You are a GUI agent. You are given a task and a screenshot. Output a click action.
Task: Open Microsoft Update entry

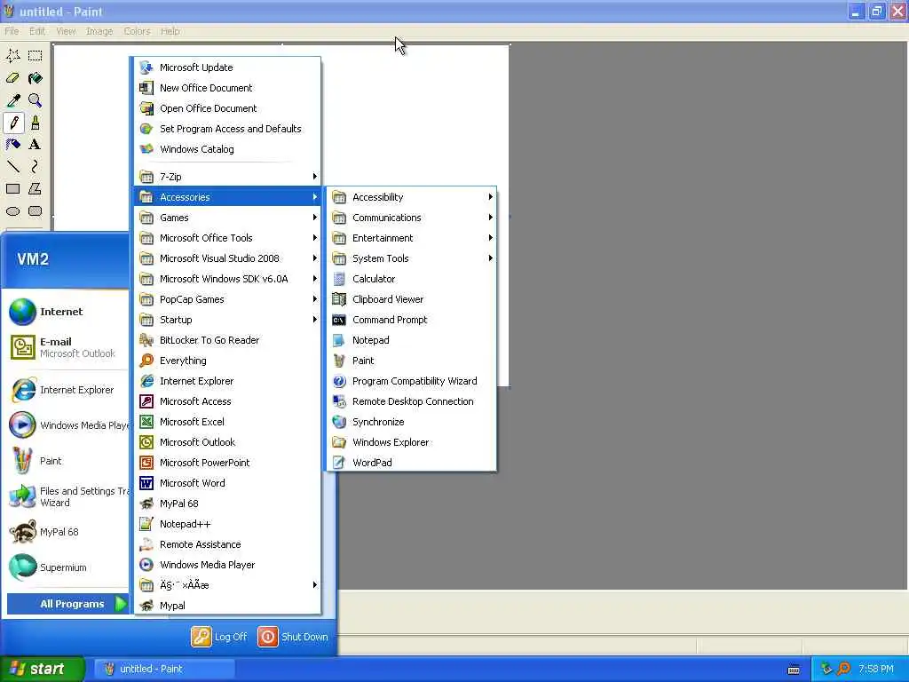(x=227, y=67)
